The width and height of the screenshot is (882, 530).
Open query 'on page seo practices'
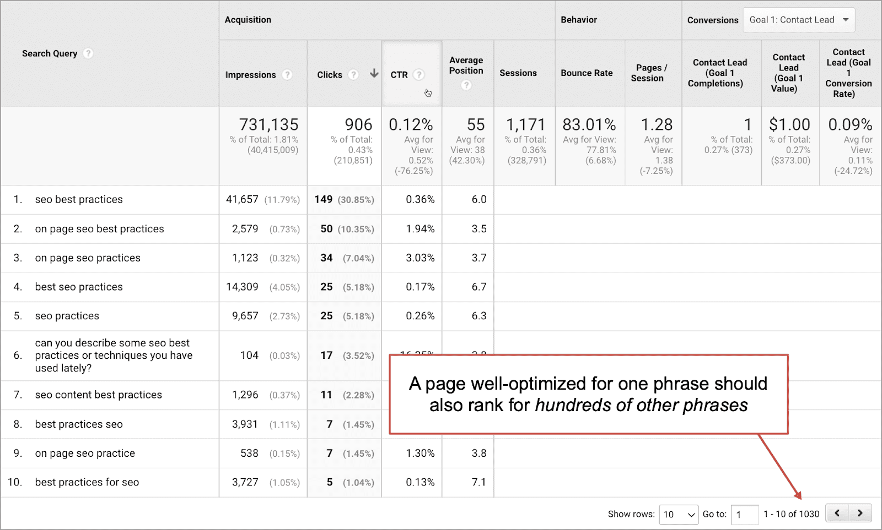coord(88,258)
